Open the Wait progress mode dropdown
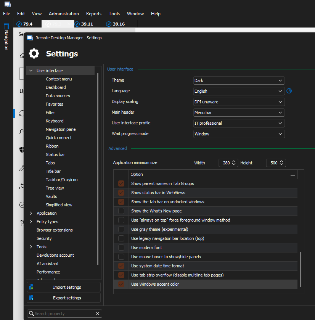Image resolution: width=315 pixels, height=320 pixels. pyautogui.click(x=239, y=134)
